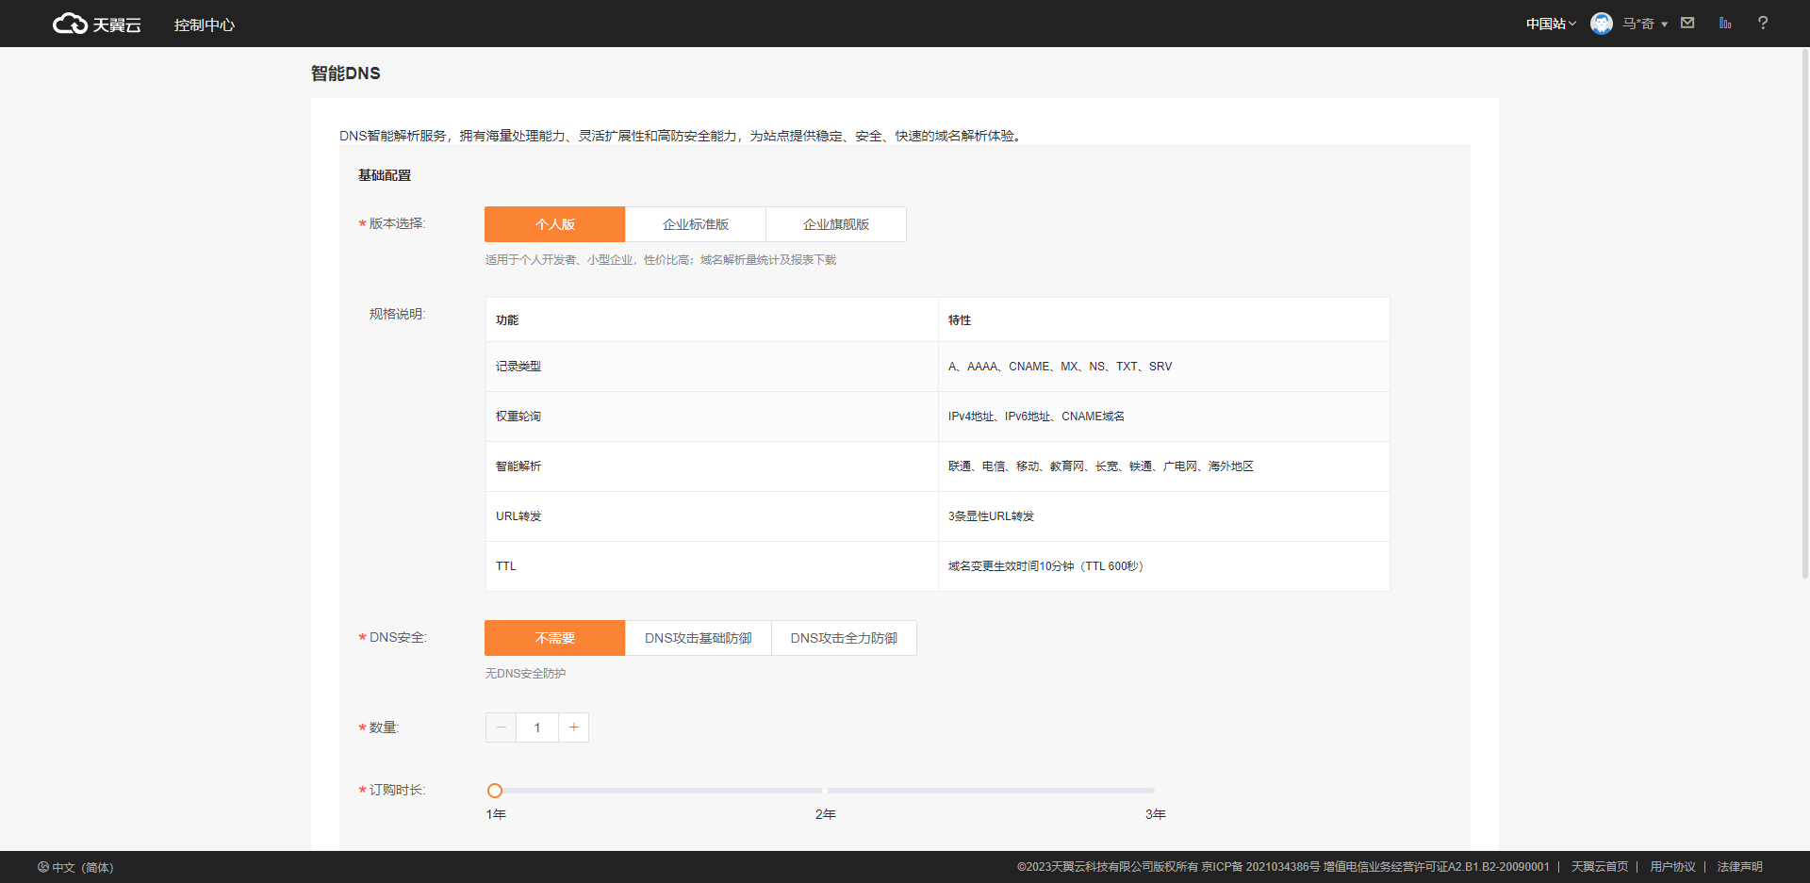The image size is (1810, 883).
Task: Click the 智能DNS page title
Action: [x=346, y=74]
